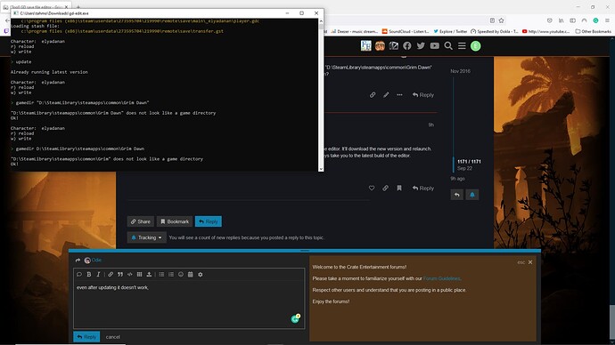
Task: Like the last post with heart icon
Action: (x=372, y=189)
